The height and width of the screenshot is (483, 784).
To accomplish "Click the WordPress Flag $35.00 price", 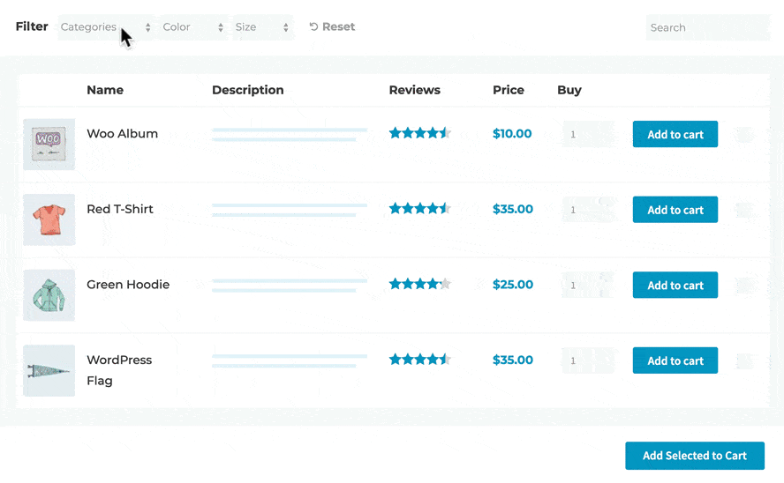I will tap(512, 360).
